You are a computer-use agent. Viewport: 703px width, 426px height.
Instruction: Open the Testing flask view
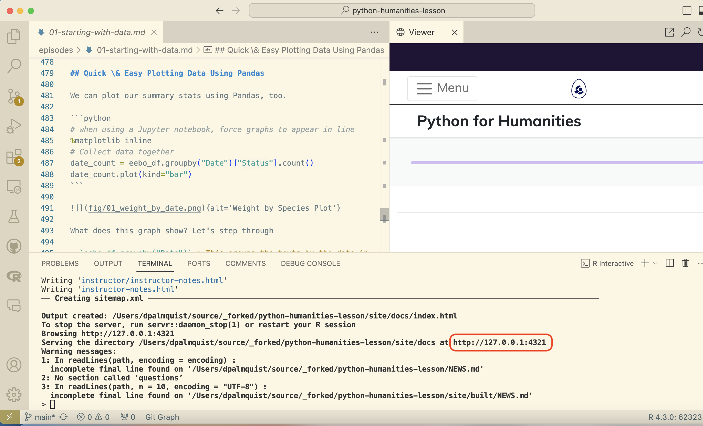coord(14,216)
